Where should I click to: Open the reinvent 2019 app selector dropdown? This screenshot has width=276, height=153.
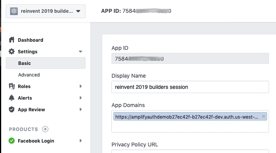click(46, 11)
